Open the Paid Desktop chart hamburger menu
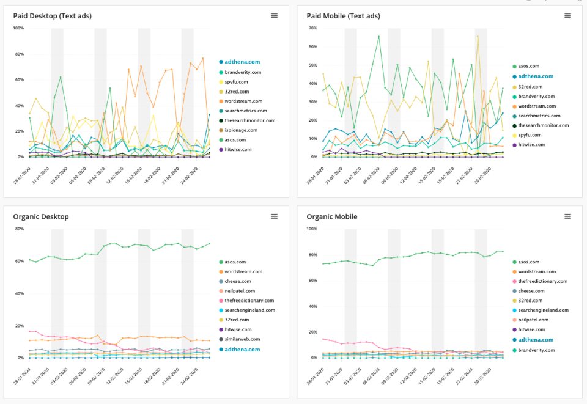This screenshot has width=587, height=404. click(x=275, y=16)
